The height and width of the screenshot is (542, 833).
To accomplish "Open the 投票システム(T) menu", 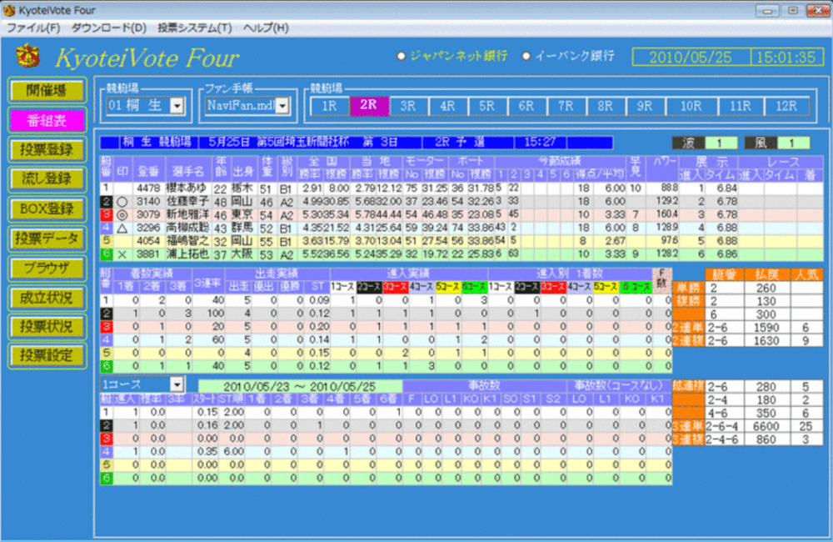I will coord(195,28).
